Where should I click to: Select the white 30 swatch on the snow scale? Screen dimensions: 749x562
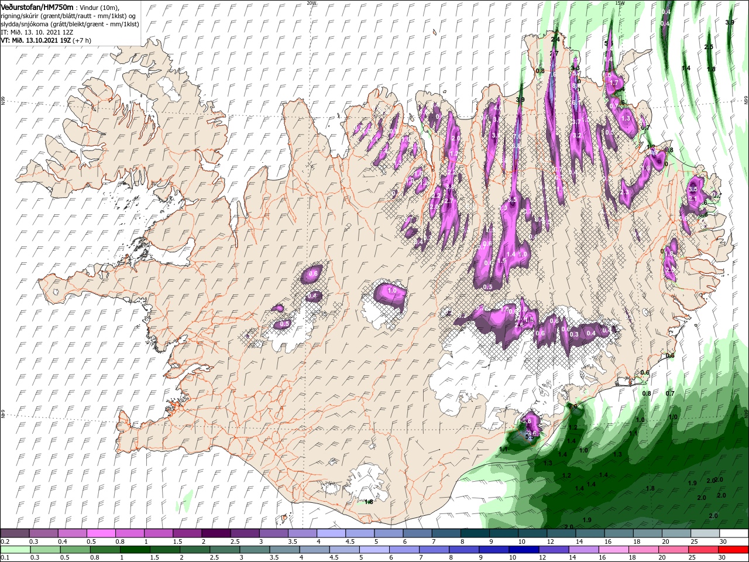coord(733,533)
